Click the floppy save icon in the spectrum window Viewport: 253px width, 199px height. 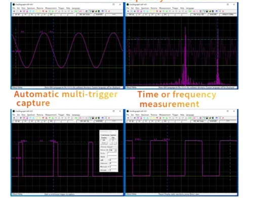pyautogui.click(x=207, y=11)
